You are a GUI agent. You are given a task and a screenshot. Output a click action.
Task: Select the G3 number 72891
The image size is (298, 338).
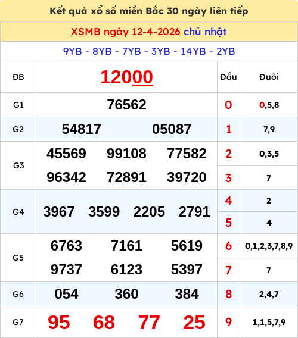(126, 177)
